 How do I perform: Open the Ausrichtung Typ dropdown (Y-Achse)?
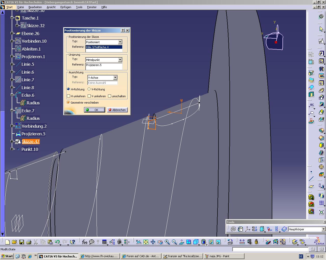tap(115, 77)
